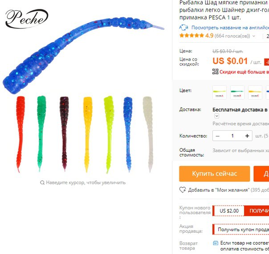Click the translate icon beside English title link
The width and height of the screenshot is (269, 254).
click(x=183, y=28)
